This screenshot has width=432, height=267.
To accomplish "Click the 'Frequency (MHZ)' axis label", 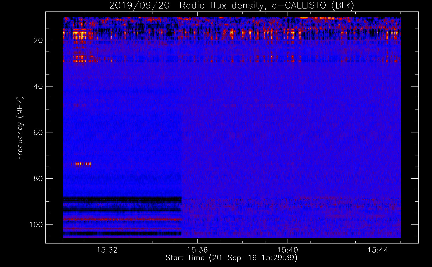I will pyautogui.click(x=20, y=128).
